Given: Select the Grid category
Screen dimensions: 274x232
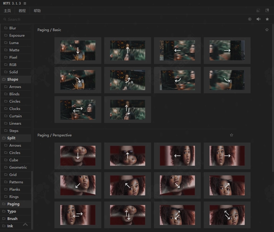Looking at the screenshot, I should pyautogui.click(x=16, y=175).
